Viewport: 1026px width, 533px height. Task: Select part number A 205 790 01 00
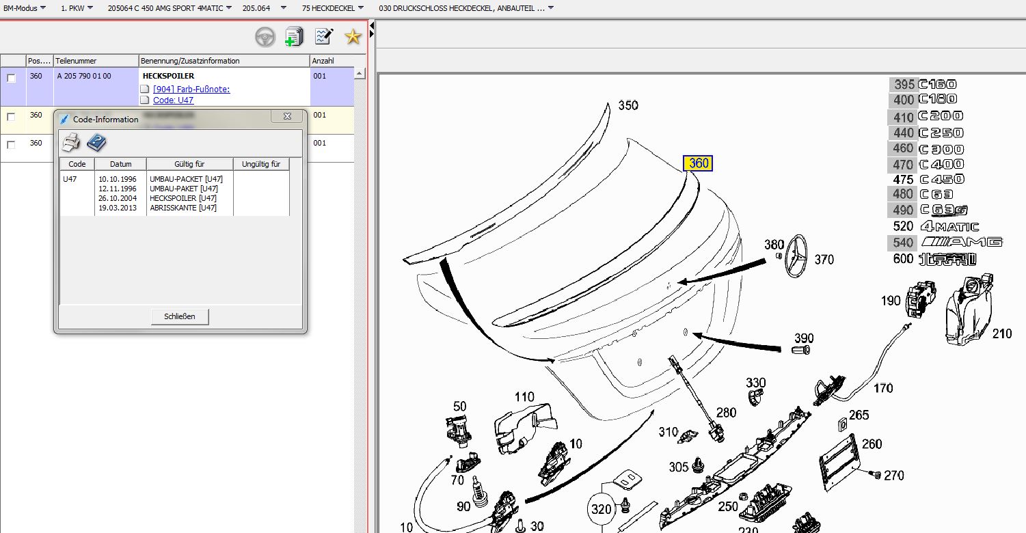pos(83,76)
